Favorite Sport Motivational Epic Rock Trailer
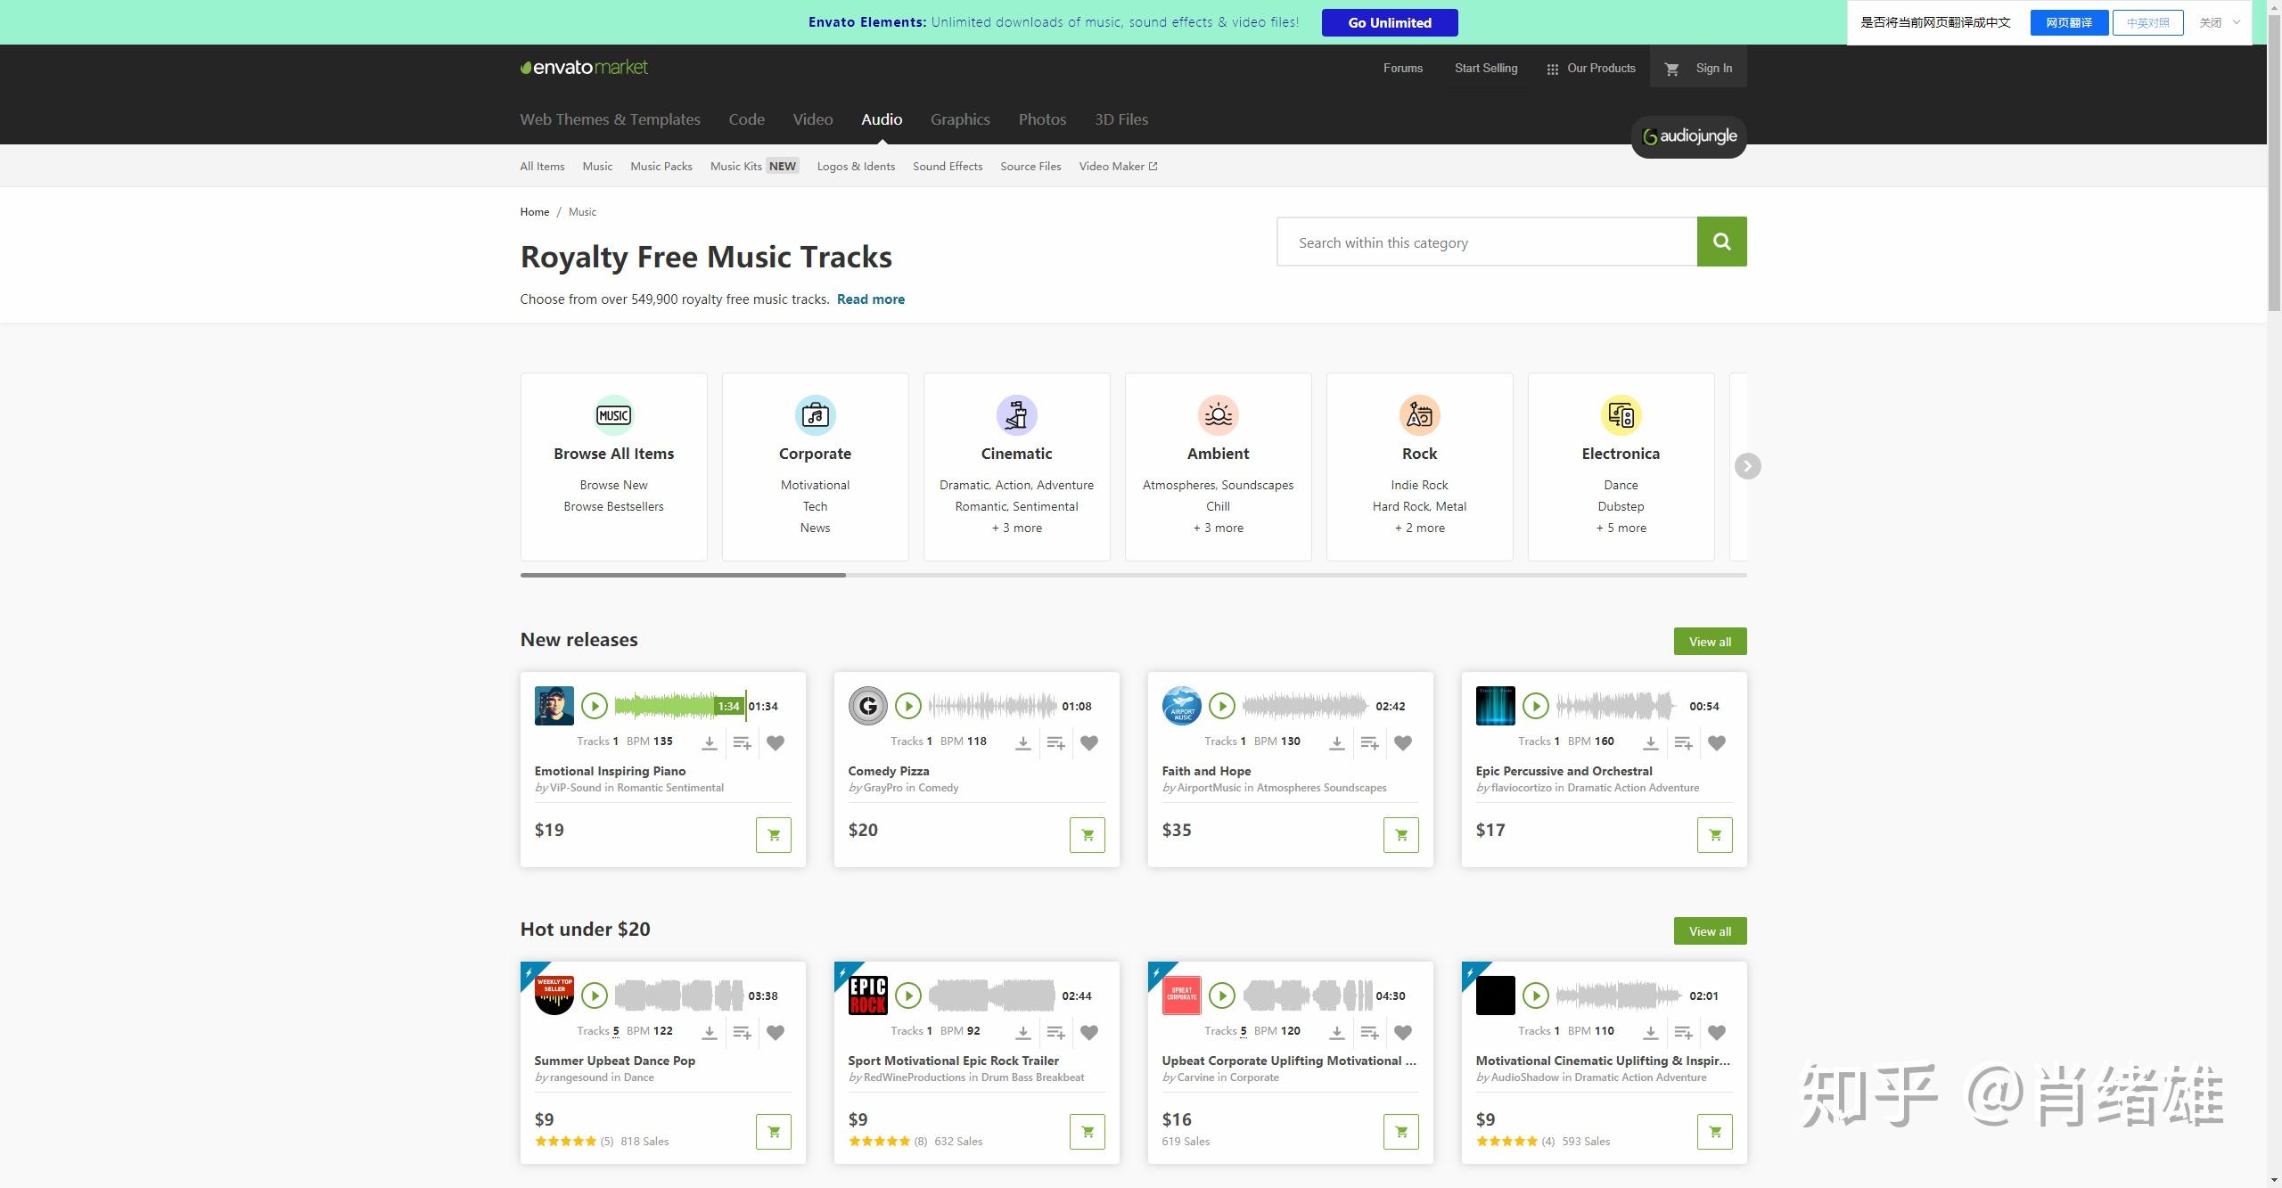The height and width of the screenshot is (1188, 2282). tap(1089, 1032)
